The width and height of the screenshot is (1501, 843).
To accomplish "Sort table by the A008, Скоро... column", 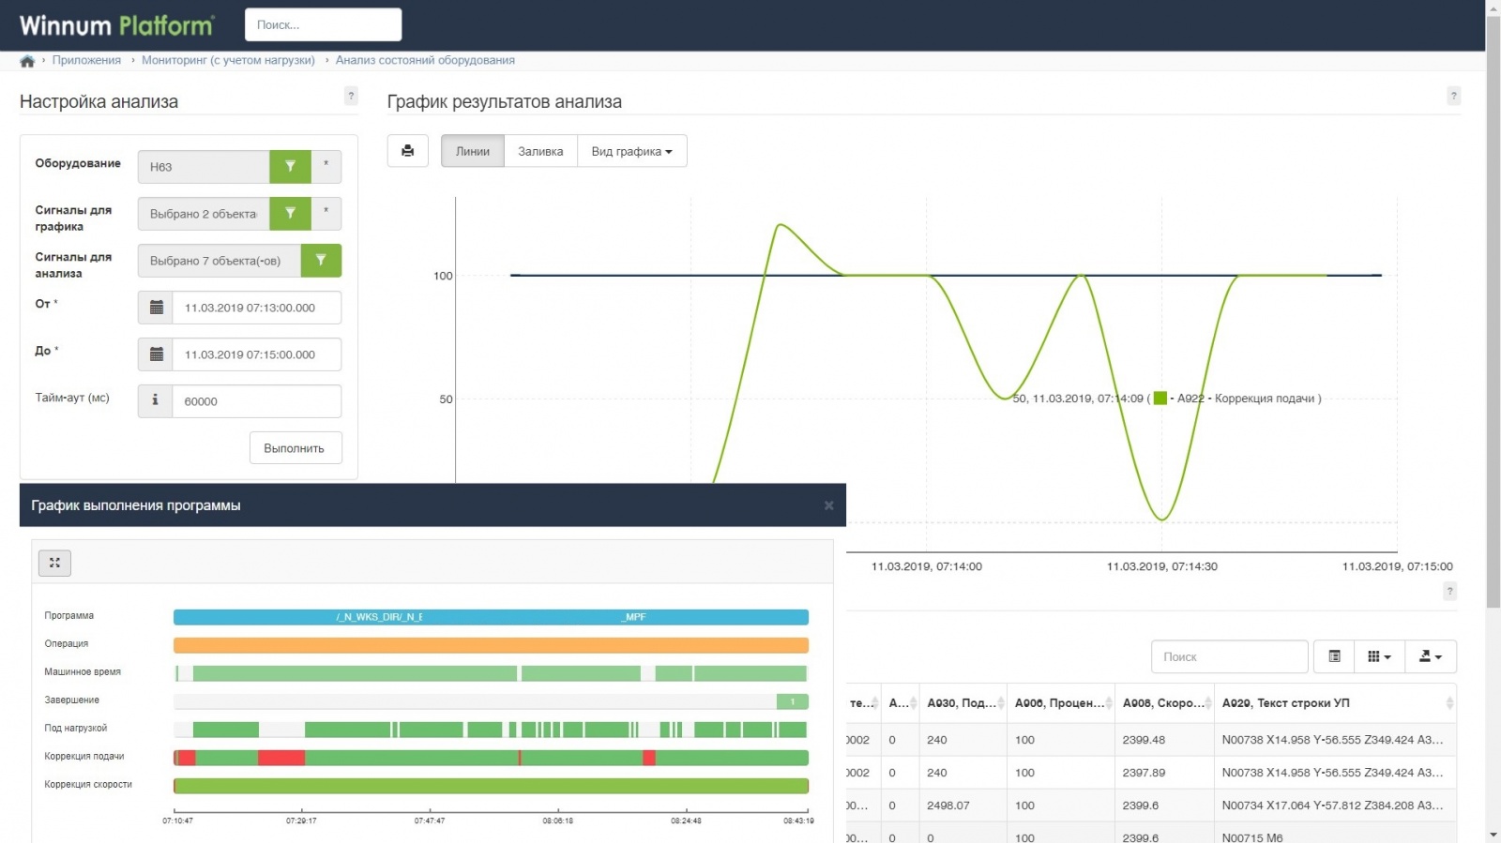I will [x=1164, y=703].
